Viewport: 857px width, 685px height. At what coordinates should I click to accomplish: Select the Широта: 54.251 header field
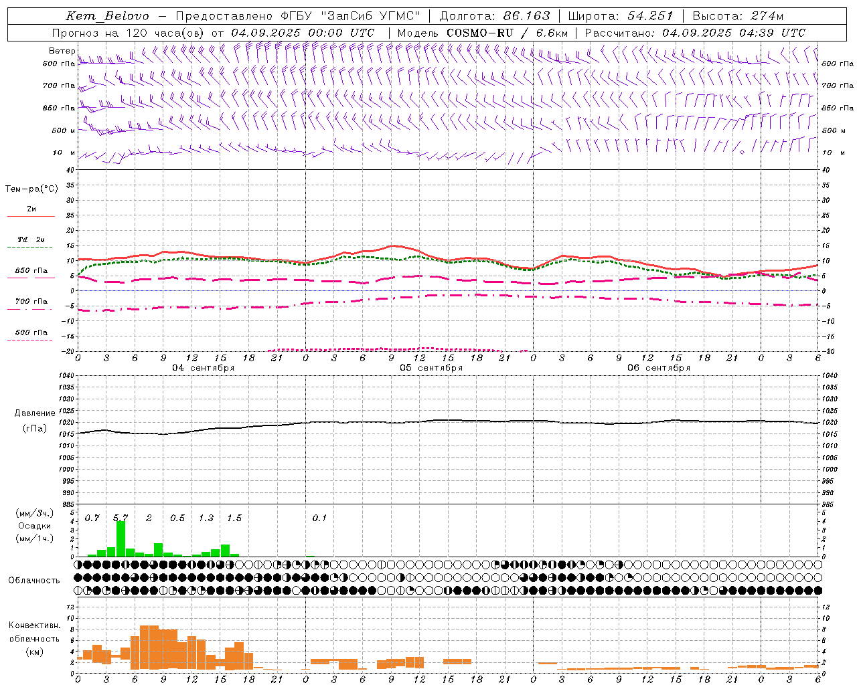[620, 16]
